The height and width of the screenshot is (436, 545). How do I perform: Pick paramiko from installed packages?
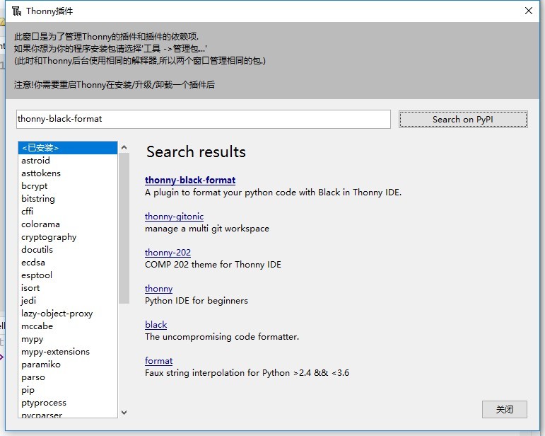(x=41, y=365)
